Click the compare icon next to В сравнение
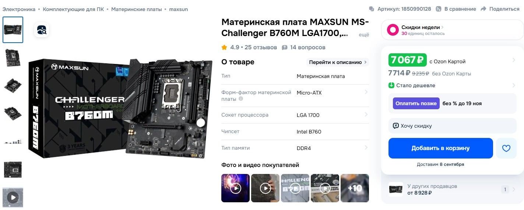Viewport: 524px width, 210px height. click(x=439, y=9)
